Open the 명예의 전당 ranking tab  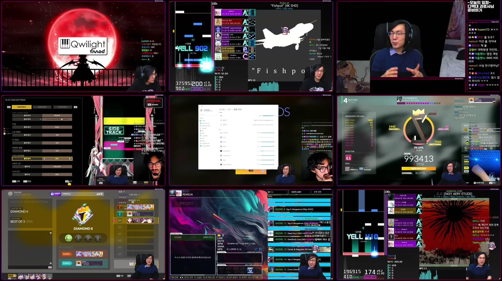[x=208, y=237]
